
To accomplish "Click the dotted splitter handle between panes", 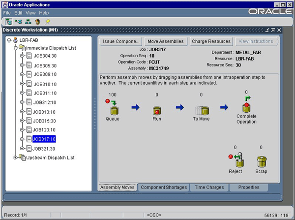I will tap(95, 114).
